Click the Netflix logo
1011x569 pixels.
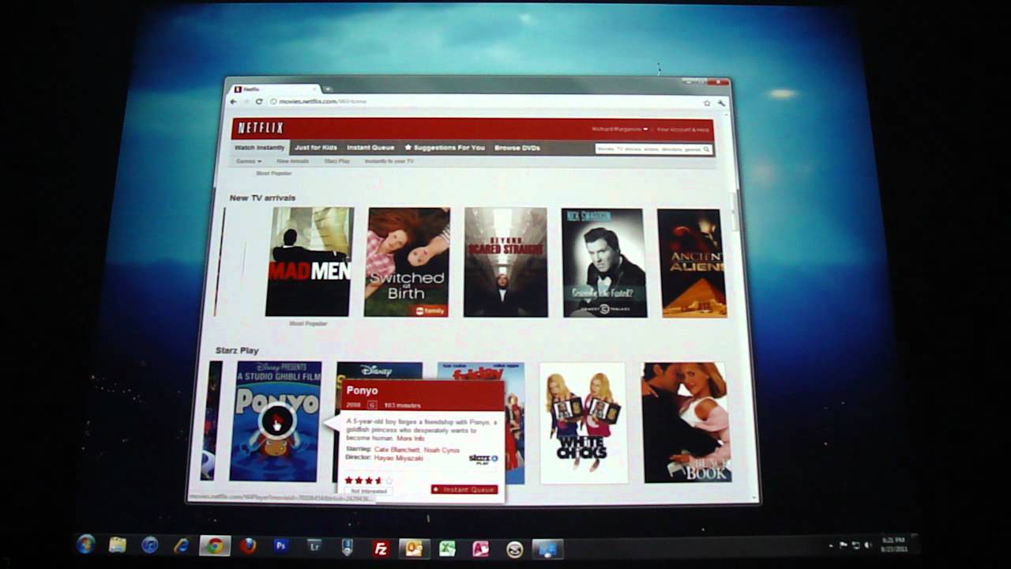[x=261, y=128]
